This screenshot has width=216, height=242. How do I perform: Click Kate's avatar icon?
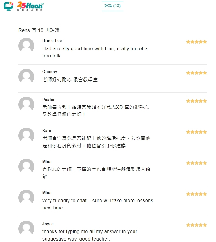tap(26, 136)
